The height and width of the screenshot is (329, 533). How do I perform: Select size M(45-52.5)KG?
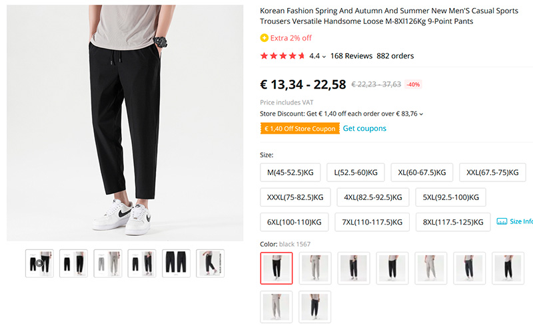point(290,173)
